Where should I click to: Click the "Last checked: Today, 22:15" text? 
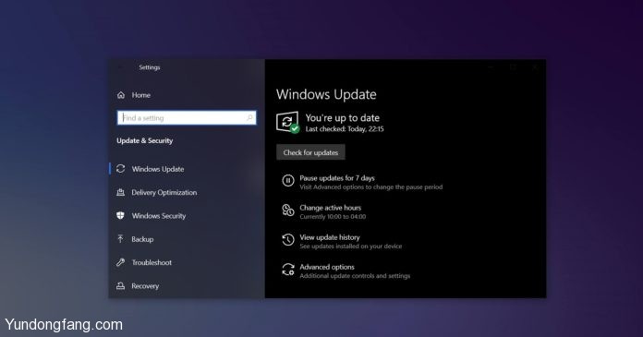[x=345, y=129]
